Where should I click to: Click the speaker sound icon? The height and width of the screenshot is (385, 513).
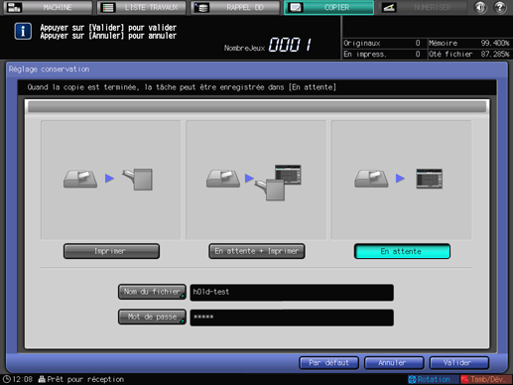pos(480,7)
